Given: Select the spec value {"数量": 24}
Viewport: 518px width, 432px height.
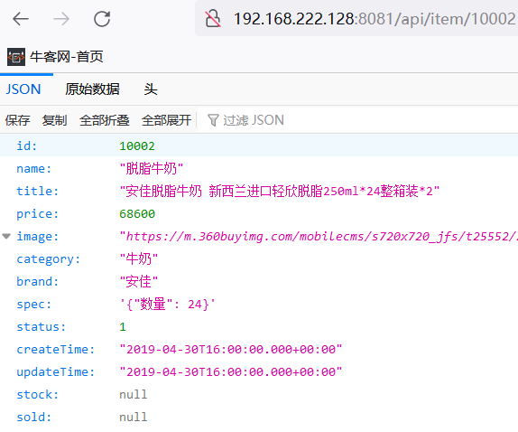Looking at the screenshot, I should tap(168, 304).
